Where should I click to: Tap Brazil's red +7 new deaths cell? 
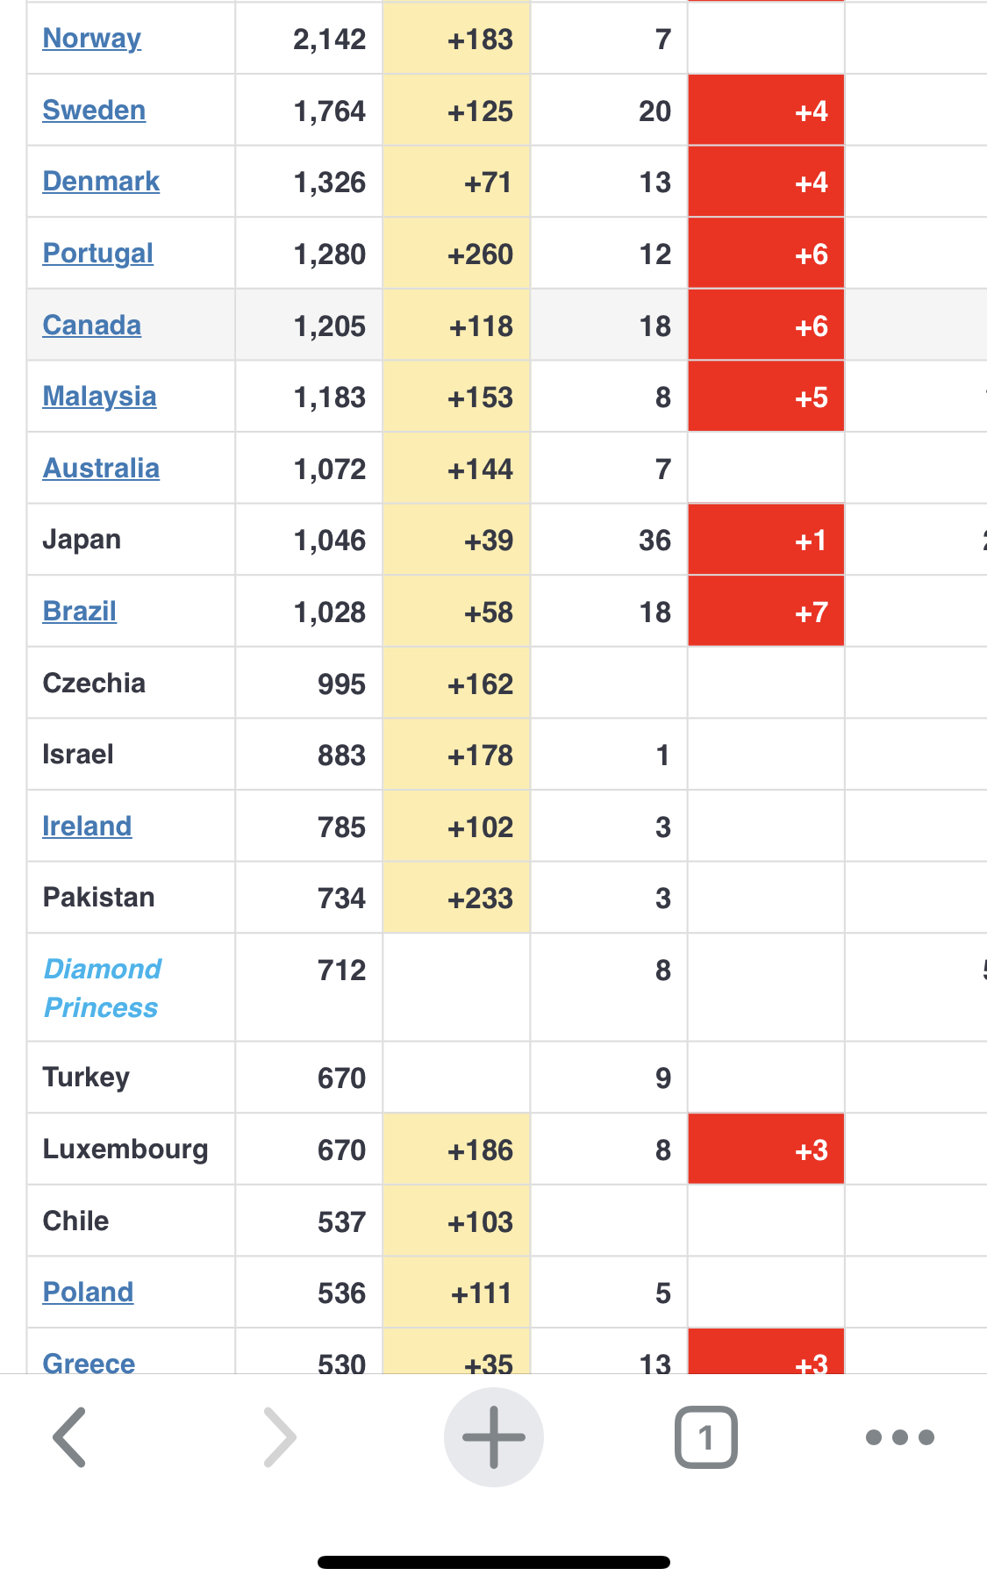(766, 612)
